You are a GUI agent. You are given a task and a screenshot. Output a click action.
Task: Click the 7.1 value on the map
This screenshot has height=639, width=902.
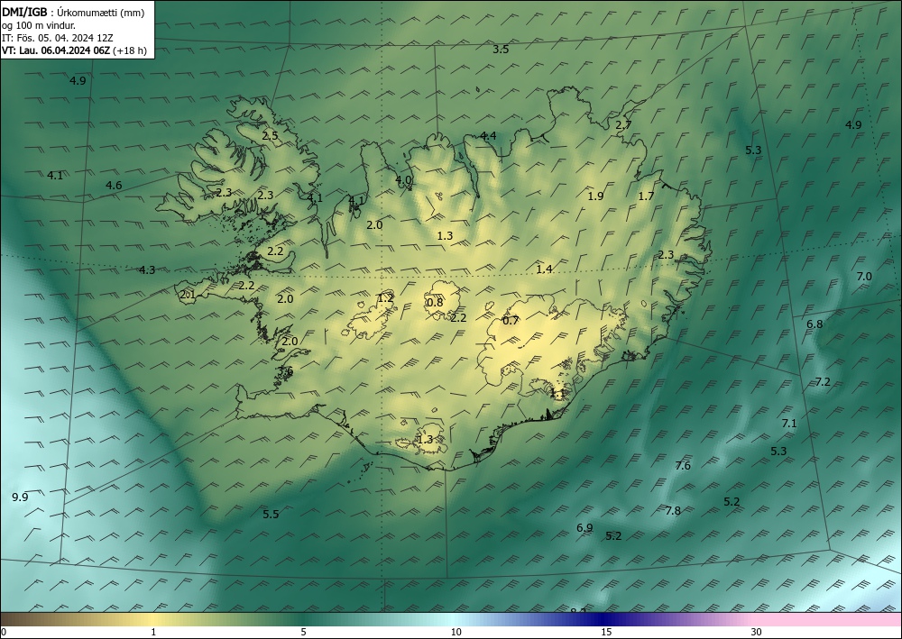tap(789, 424)
